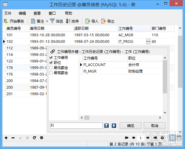This screenshot has width=185, height=149.
Task: Uncheck the 工作编号 column checkbox
Action: [51, 58]
